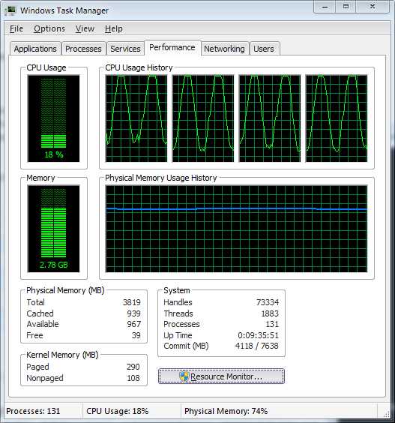This screenshot has height=423, width=395.
Task: Click the 'Kernel Memory (MB)' group label
Action: point(62,355)
